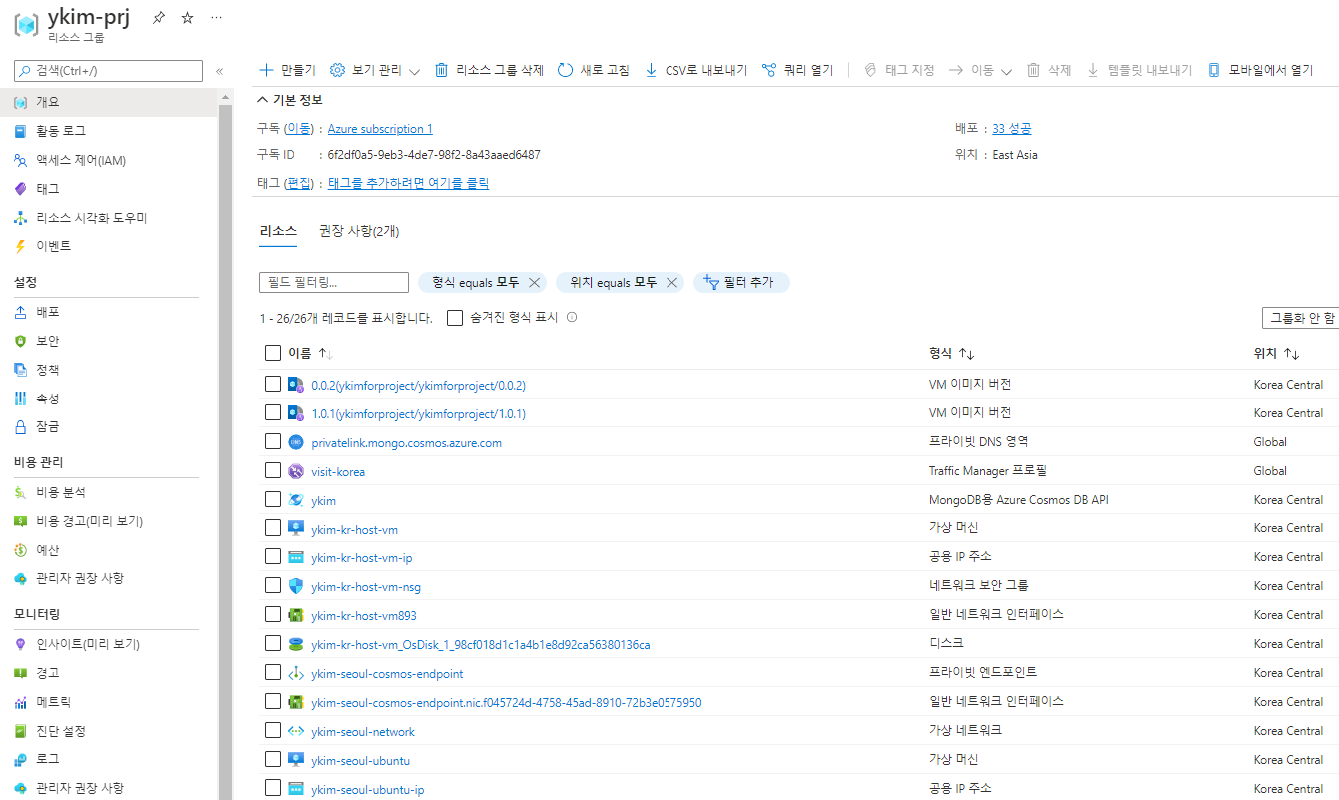Collapse the sidebar with double chevron
1339x800 pixels.
pyautogui.click(x=220, y=71)
